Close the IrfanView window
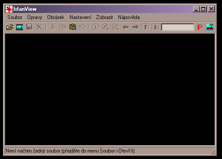Image resolution: width=222 pixels, height=159 pixels. click(x=211, y=9)
